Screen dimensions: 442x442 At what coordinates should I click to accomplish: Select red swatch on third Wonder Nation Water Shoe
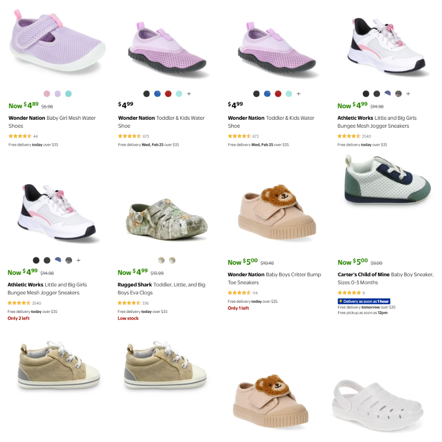click(x=278, y=94)
